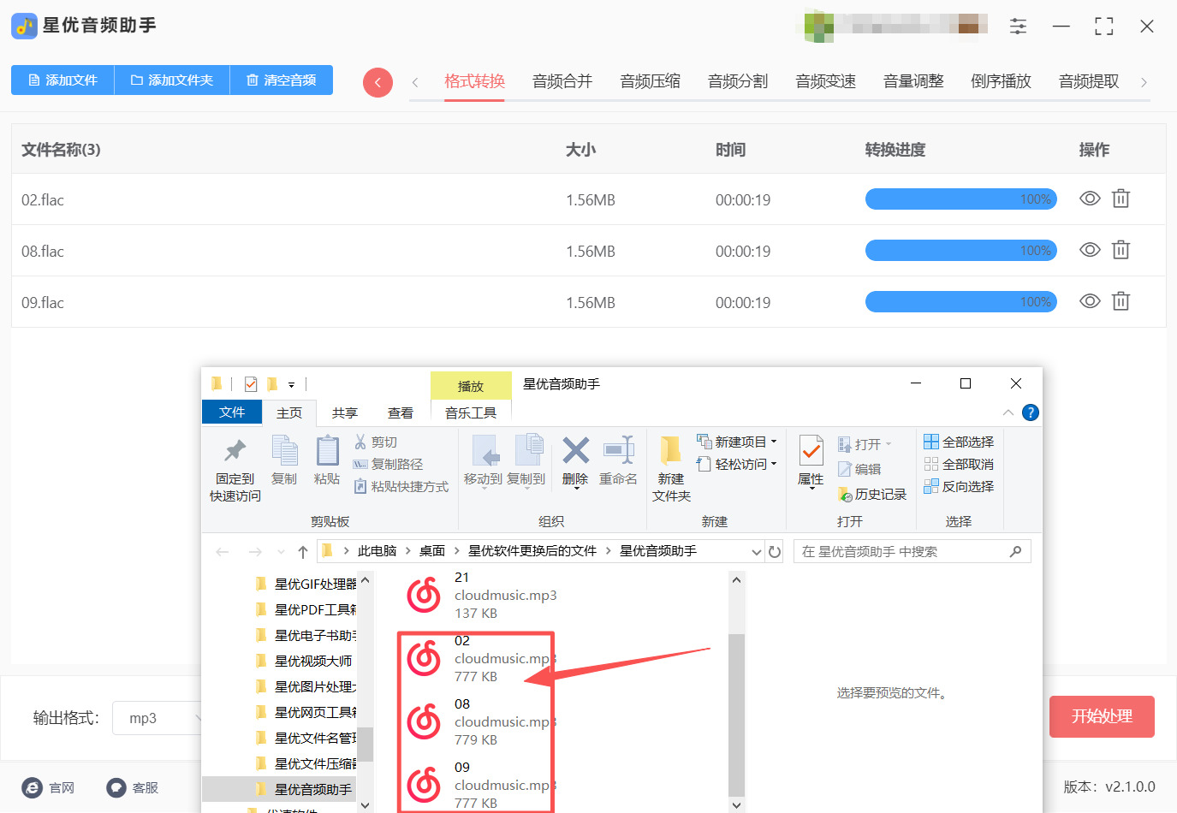Preview 09.flac with its eye icon

tap(1090, 301)
